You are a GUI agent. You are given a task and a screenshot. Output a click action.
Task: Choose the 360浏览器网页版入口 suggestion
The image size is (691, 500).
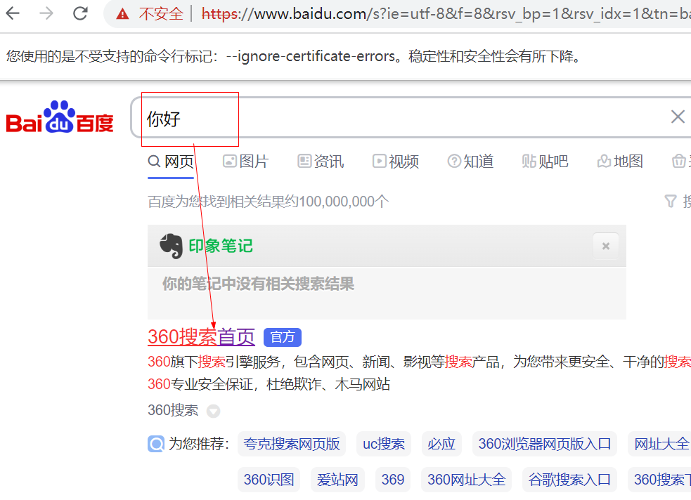pyautogui.click(x=545, y=444)
